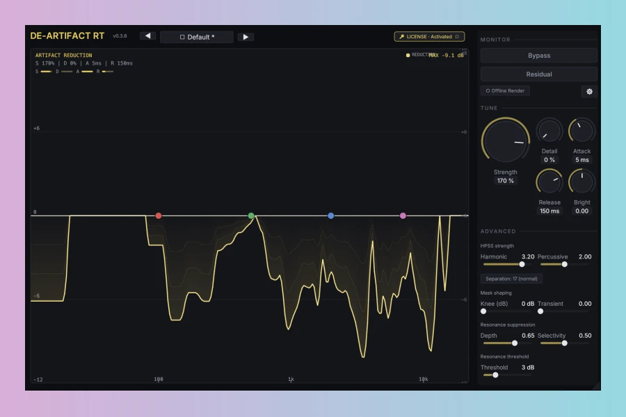This screenshot has height=417, width=626.
Task: Click the Detail knob
Action: point(549,131)
